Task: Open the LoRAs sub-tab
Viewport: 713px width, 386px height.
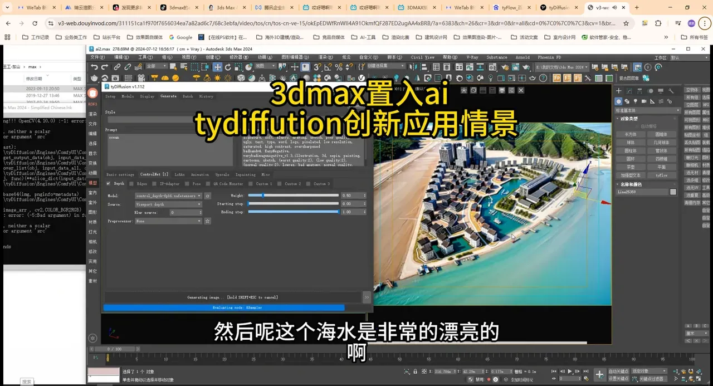Action: coord(179,174)
